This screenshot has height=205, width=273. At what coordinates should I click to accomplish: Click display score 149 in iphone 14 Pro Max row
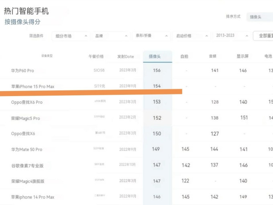pyautogui.click(x=243, y=197)
